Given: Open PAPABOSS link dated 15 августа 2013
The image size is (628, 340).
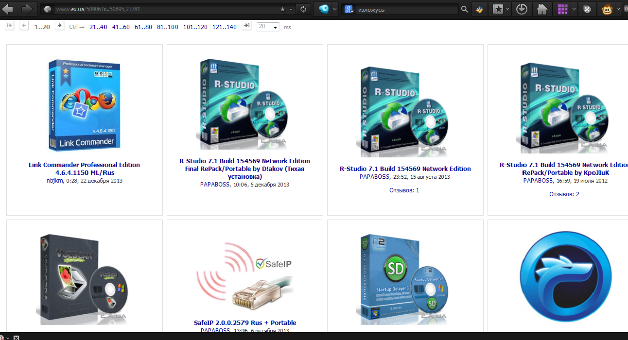Looking at the screenshot, I should coord(375,177).
